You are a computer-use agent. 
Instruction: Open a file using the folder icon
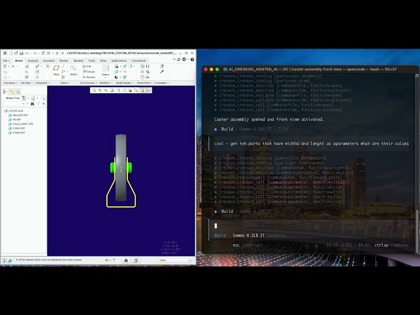point(16,53)
